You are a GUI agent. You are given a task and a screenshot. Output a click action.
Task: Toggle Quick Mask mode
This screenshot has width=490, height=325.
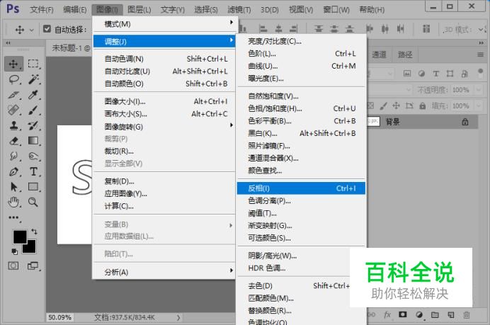(13, 266)
